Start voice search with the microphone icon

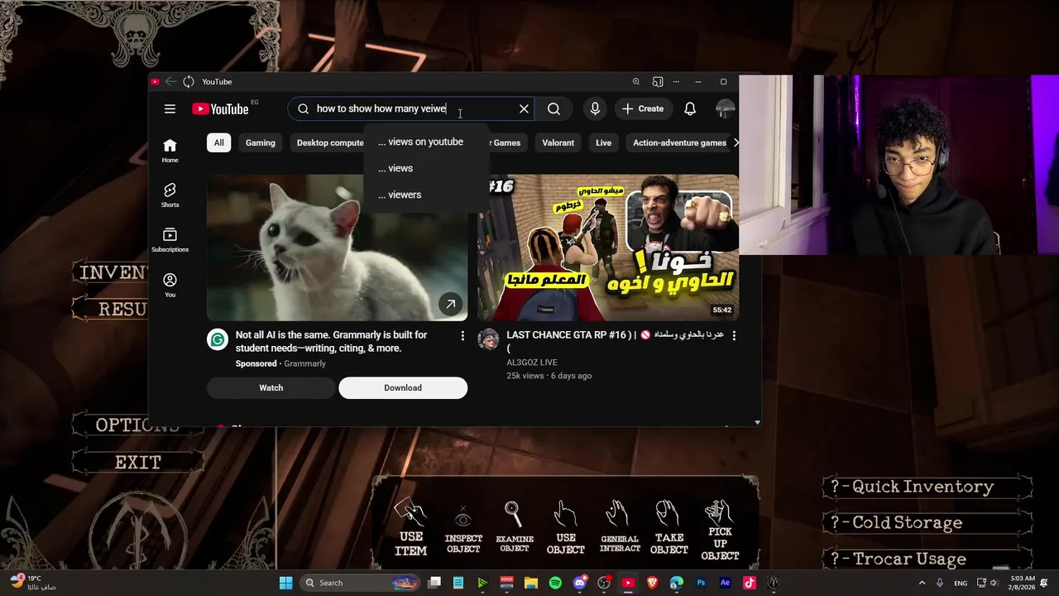[595, 108]
